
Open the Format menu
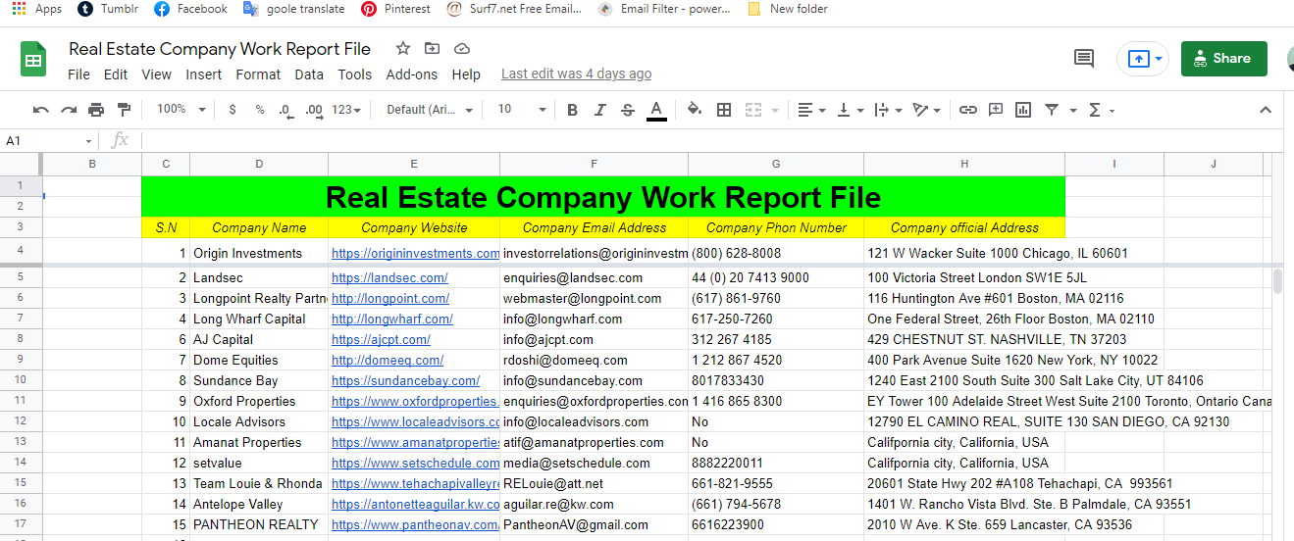coord(258,74)
